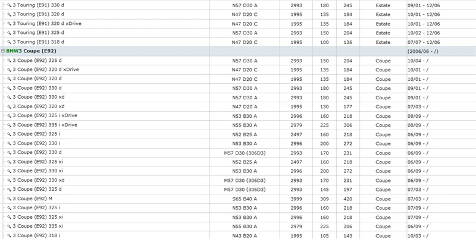
Task: Click engine code N43 B20 A
Action: click(x=245, y=235)
